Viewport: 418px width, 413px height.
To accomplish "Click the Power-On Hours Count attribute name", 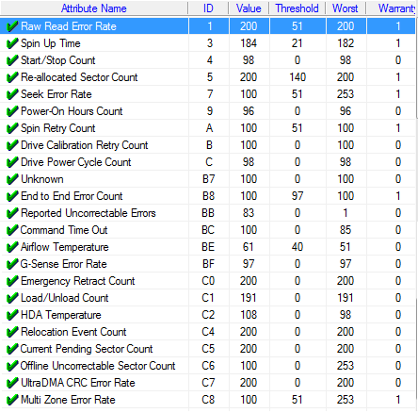I will (72, 111).
